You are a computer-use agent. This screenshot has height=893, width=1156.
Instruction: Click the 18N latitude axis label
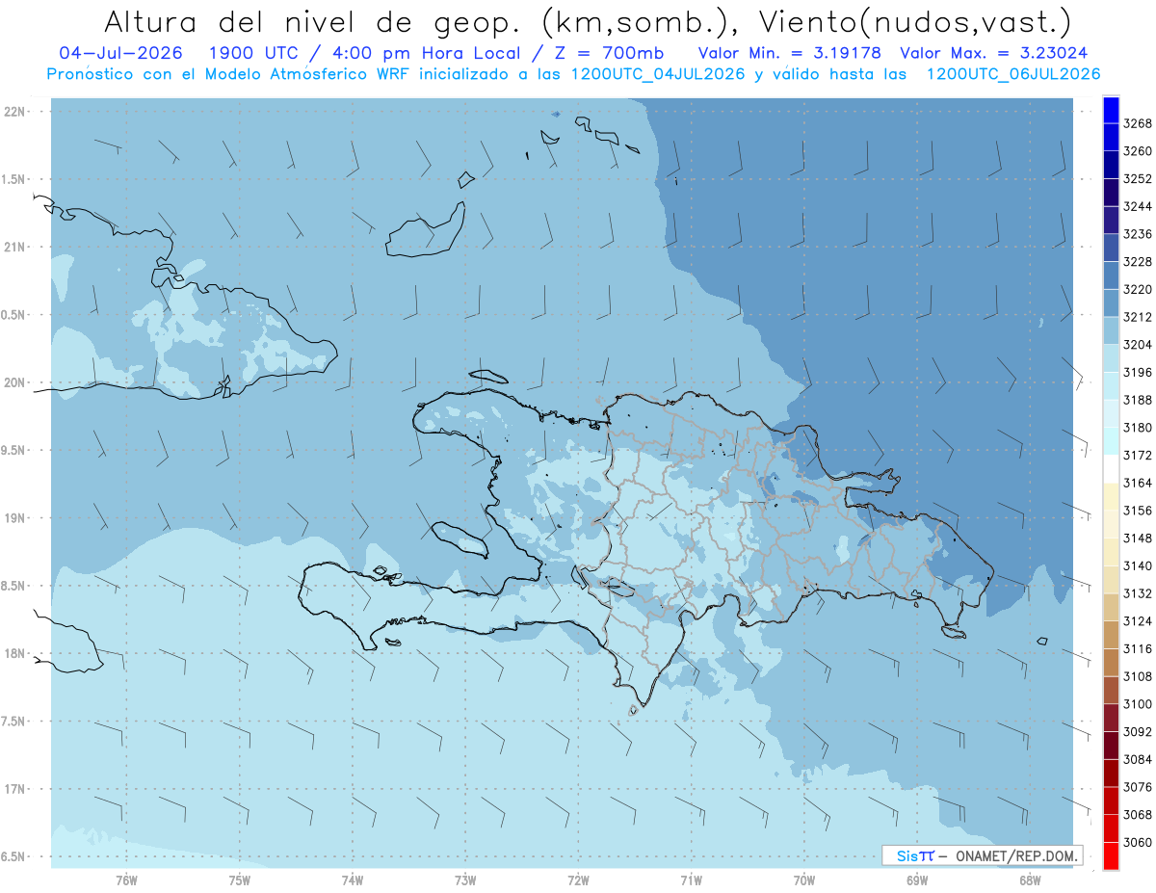[x=14, y=653]
